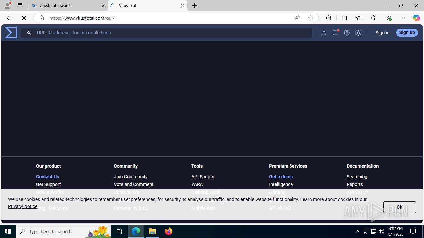Click the Join Community link
This screenshot has width=424, height=238.
coord(131,177)
